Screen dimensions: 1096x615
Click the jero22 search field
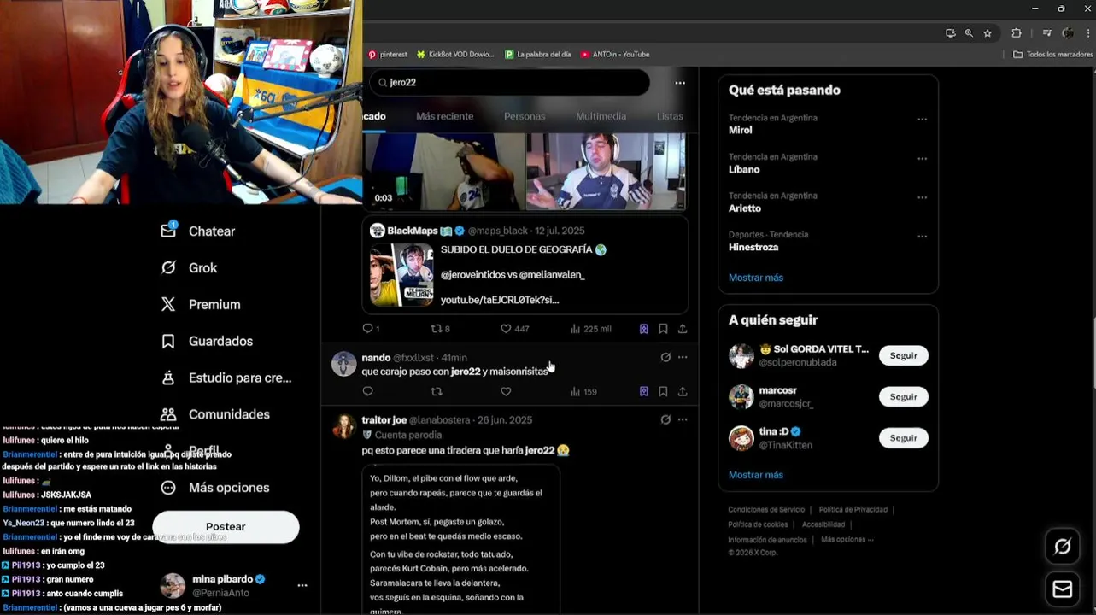(509, 83)
